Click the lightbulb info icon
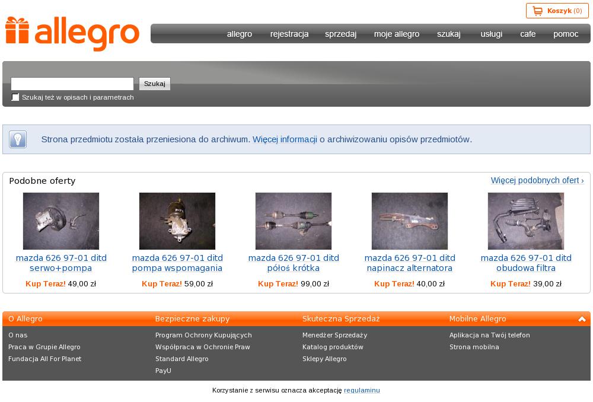 18,139
